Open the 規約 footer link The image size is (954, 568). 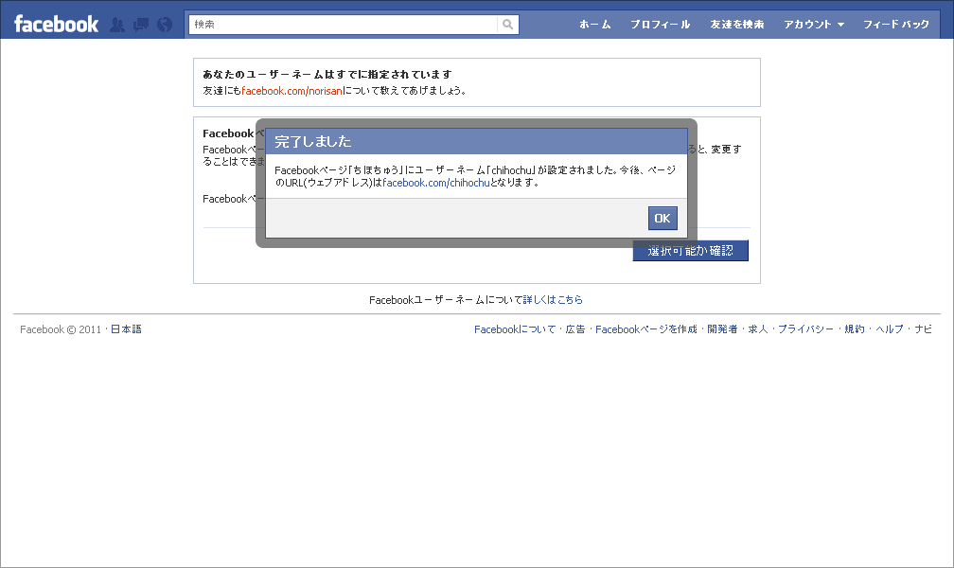[855, 329]
